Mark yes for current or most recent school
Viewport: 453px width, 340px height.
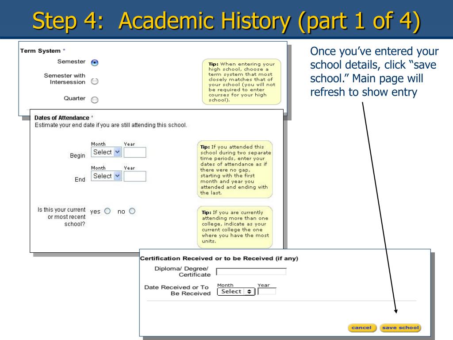[107, 211]
